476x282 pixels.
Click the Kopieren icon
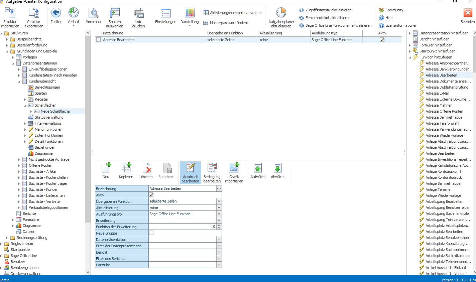pyautogui.click(x=126, y=168)
